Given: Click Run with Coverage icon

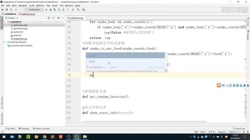Looking at the screenshot, I should [55, 10].
